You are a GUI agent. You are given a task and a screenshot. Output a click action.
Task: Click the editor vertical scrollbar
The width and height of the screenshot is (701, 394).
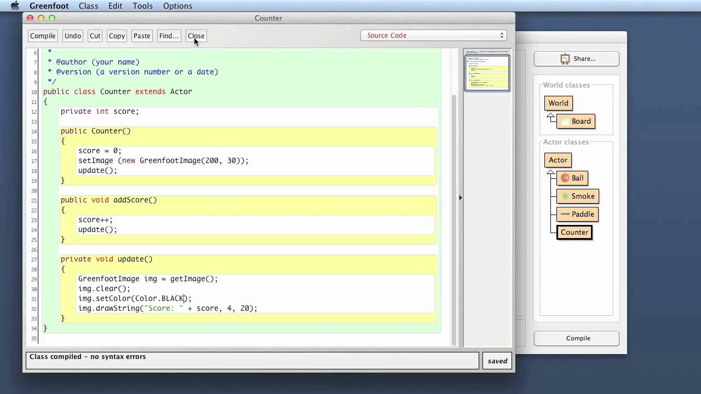point(454,219)
